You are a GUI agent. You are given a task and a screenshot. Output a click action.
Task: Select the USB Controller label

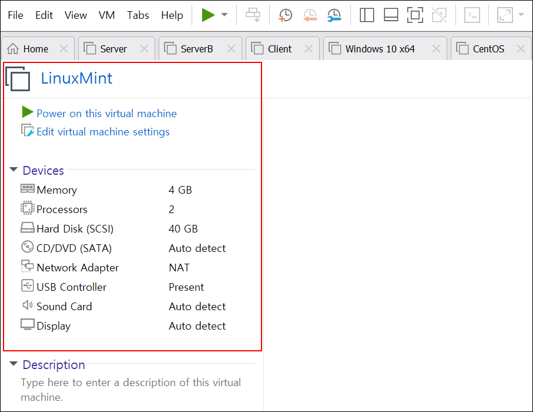tap(71, 287)
